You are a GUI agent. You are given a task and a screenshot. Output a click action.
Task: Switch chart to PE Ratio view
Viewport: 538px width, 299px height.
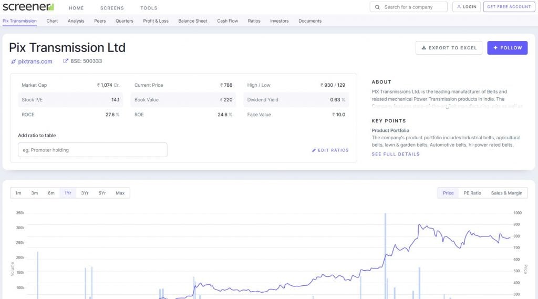(x=472, y=193)
